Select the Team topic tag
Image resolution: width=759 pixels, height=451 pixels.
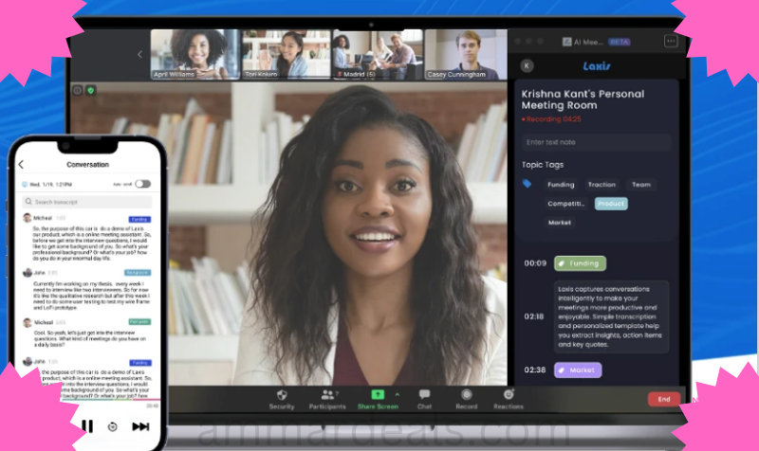pos(641,185)
